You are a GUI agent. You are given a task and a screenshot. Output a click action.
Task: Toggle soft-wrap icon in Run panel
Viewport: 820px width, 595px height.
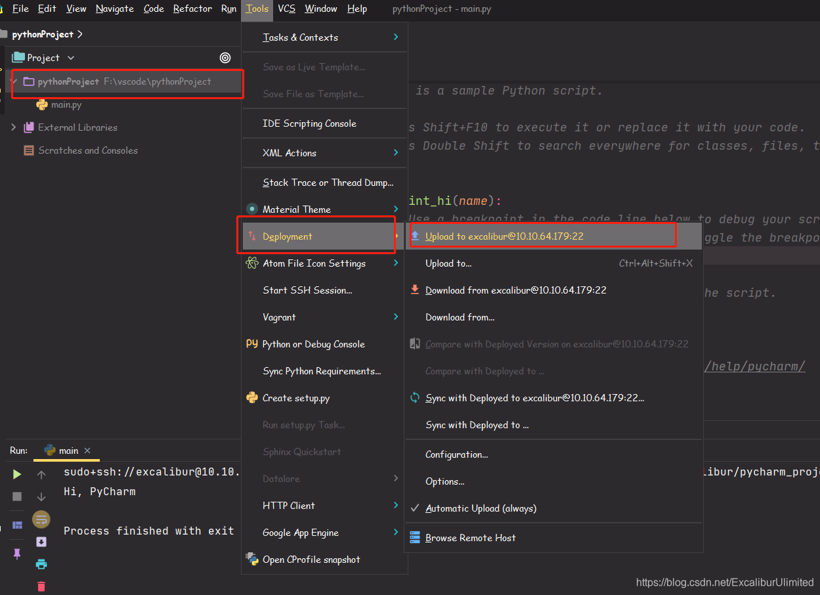point(41,519)
